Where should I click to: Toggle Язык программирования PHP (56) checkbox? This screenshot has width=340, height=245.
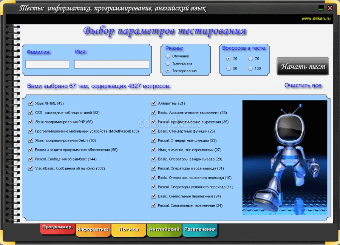pyautogui.click(x=31, y=122)
